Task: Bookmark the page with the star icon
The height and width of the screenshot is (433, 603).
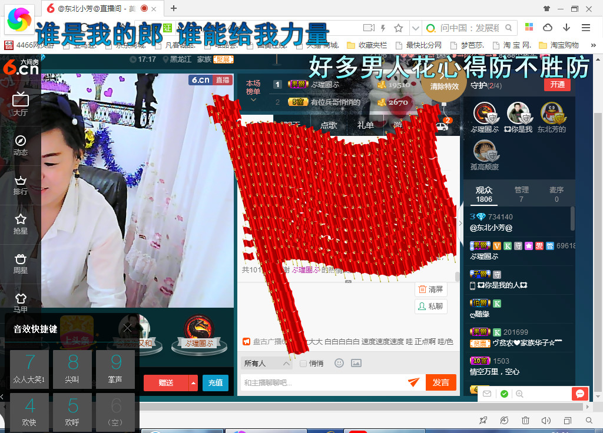Action: [x=399, y=28]
